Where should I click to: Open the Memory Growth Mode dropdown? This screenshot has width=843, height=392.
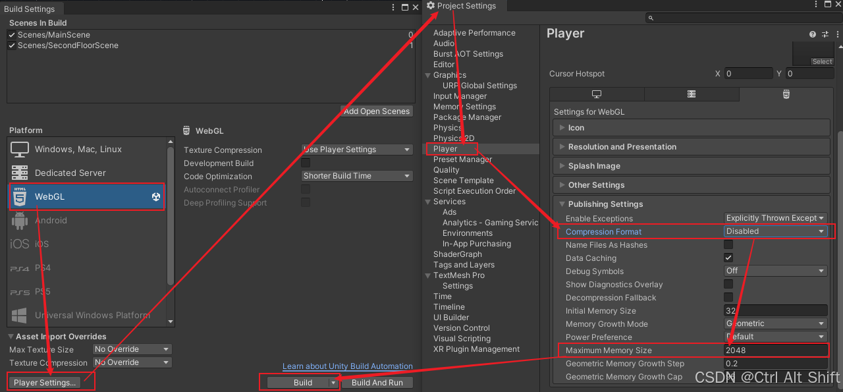pyautogui.click(x=776, y=323)
